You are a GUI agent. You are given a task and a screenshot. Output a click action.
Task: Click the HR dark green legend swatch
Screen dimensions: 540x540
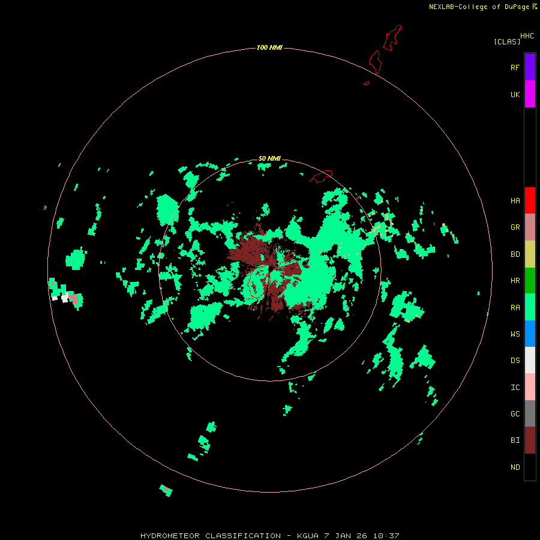(x=530, y=281)
